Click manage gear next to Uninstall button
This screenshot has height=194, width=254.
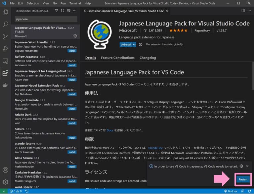coord(141,44)
